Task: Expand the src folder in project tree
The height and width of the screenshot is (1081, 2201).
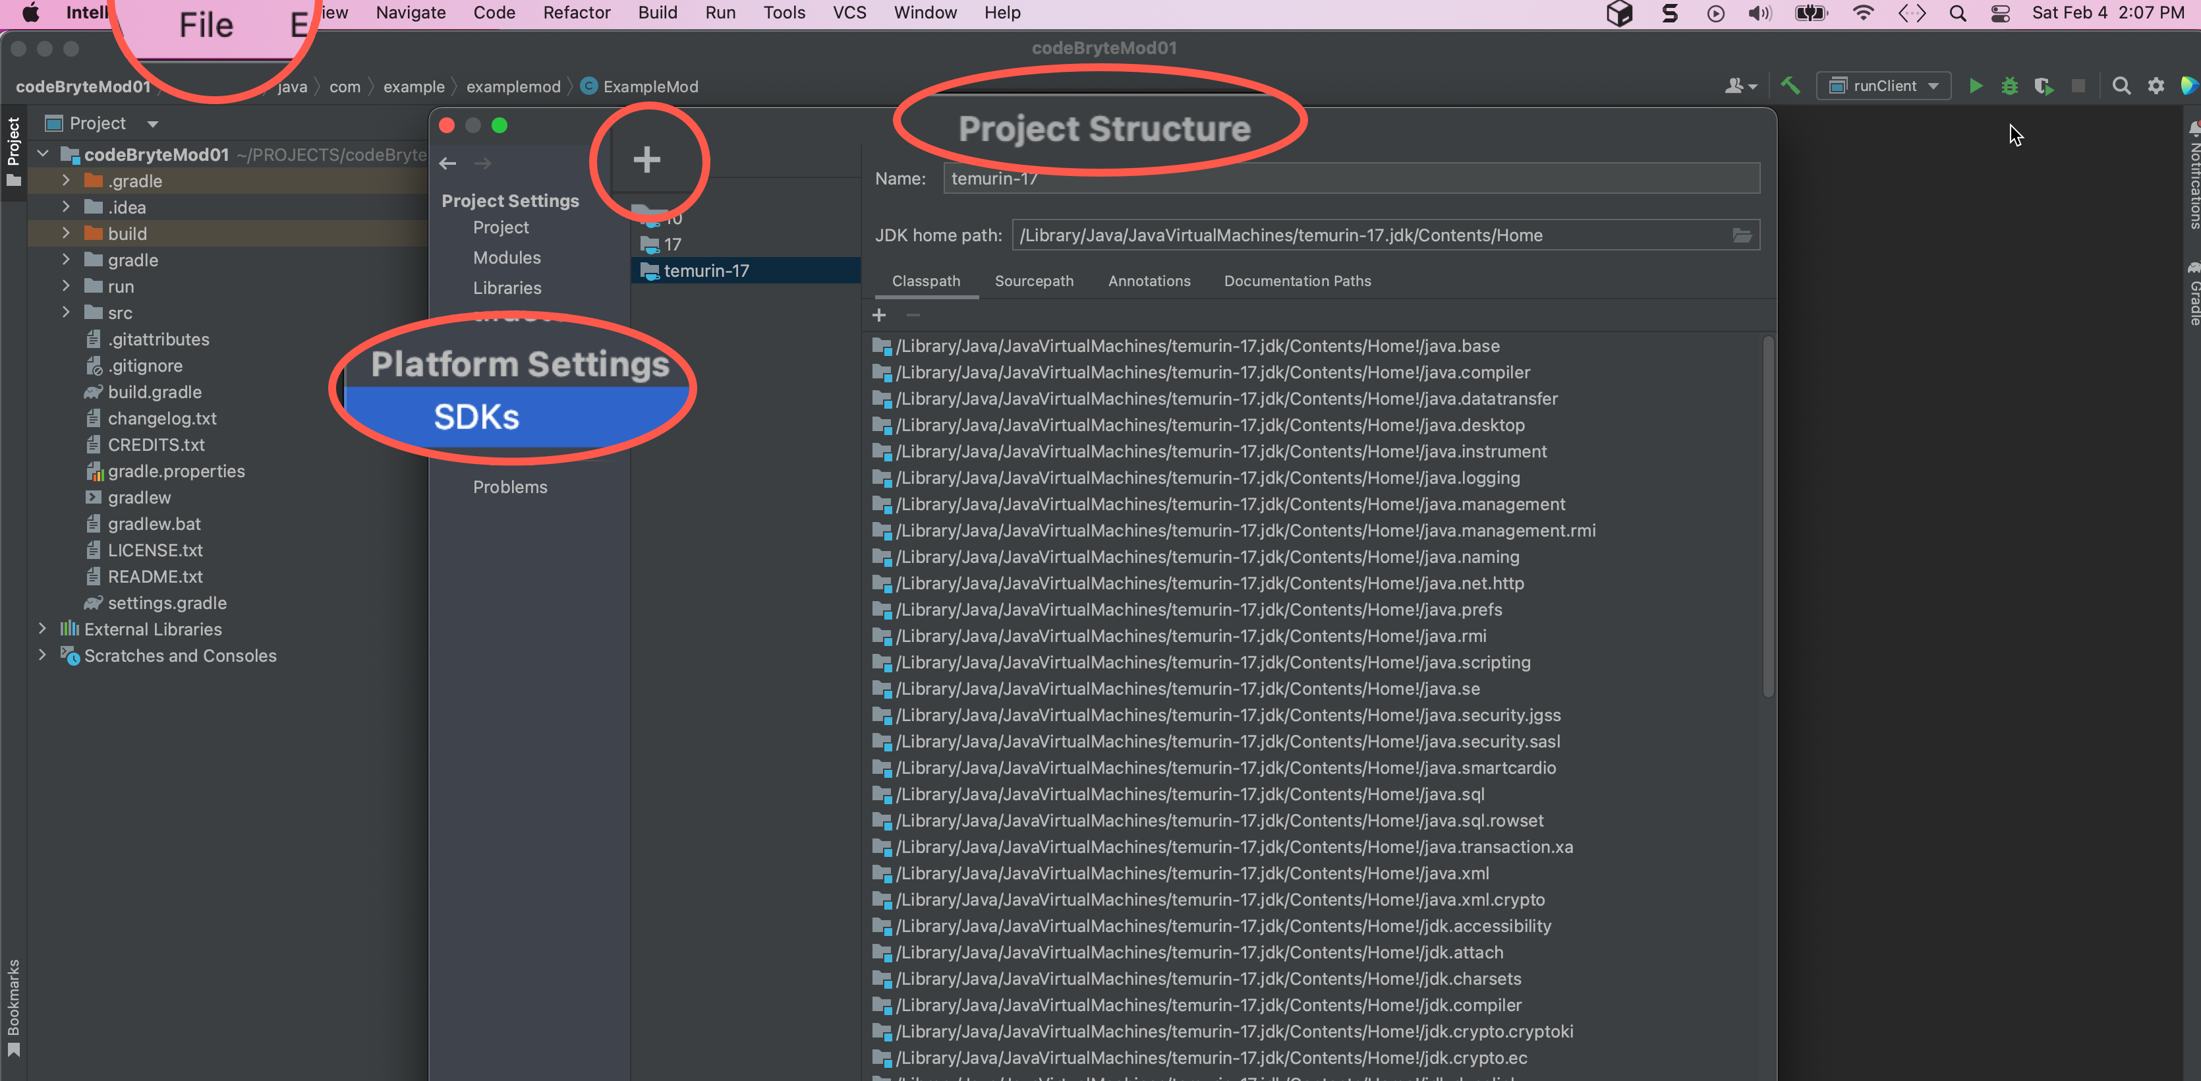Action: coord(66,312)
